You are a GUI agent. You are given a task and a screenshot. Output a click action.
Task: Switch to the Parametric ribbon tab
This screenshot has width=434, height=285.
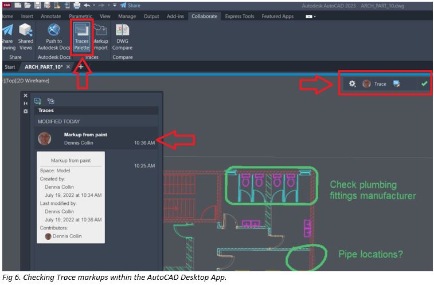pos(80,16)
